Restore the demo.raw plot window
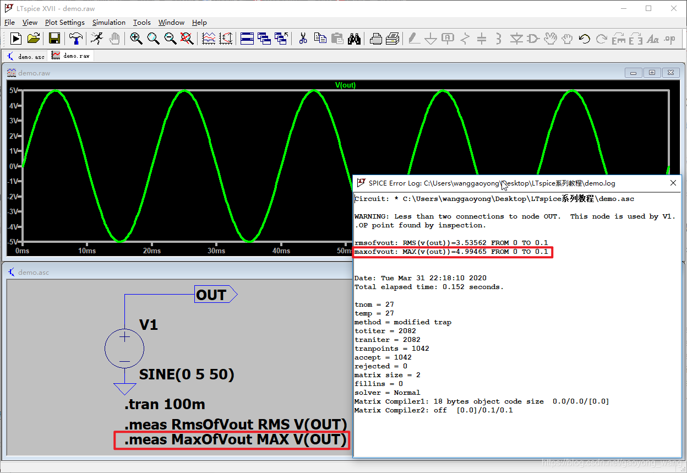687x473 pixels. pyautogui.click(x=652, y=73)
